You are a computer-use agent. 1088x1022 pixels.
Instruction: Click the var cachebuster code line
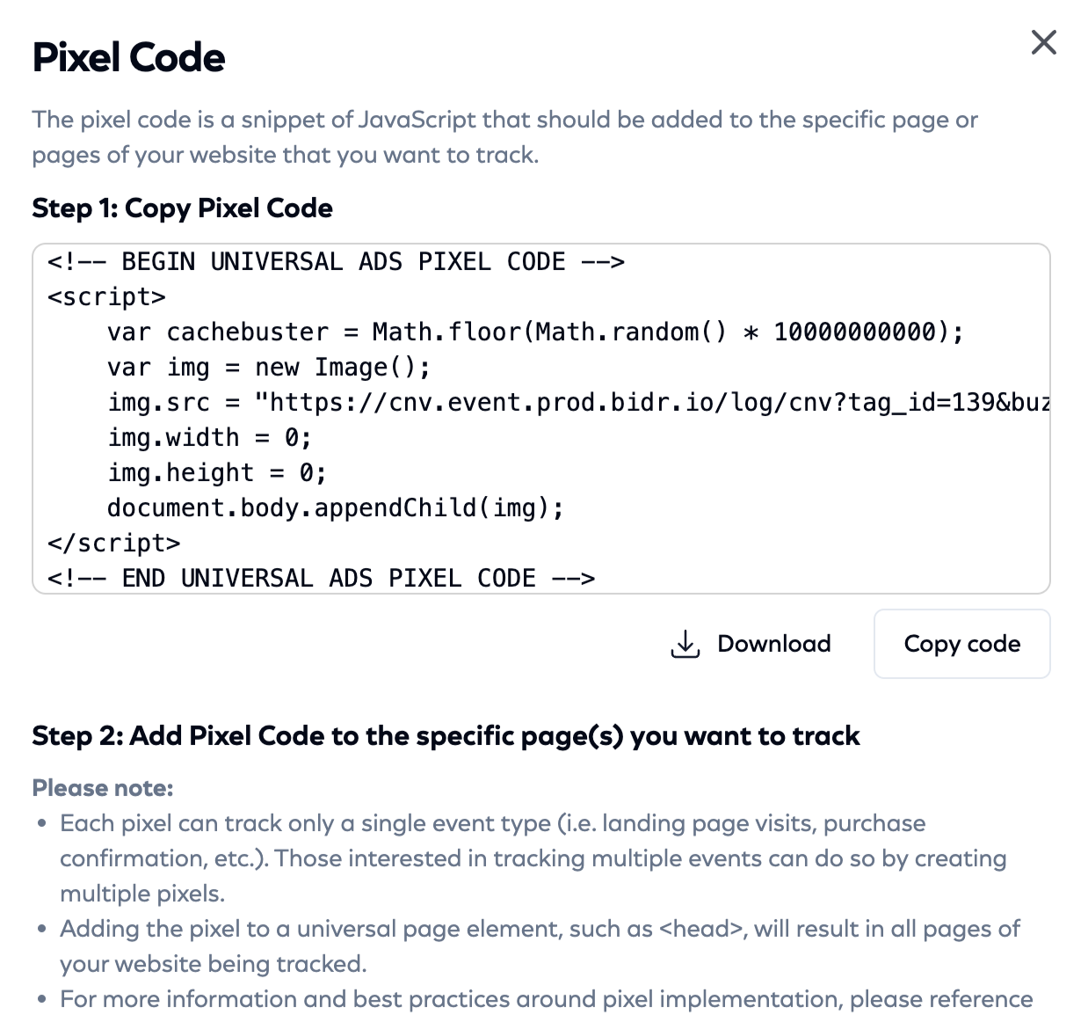(535, 332)
